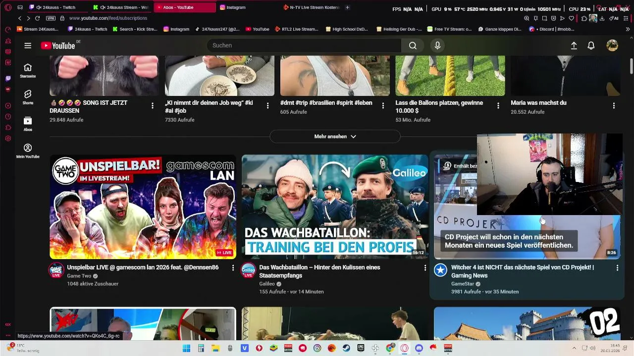
Task: Expand shorts with Mehr ansehen
Action: [x=335, y=136]
